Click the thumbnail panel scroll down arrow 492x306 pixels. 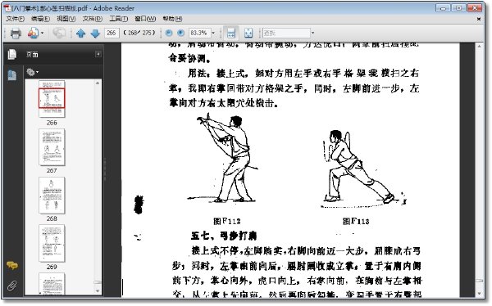[x=98, y=291]
